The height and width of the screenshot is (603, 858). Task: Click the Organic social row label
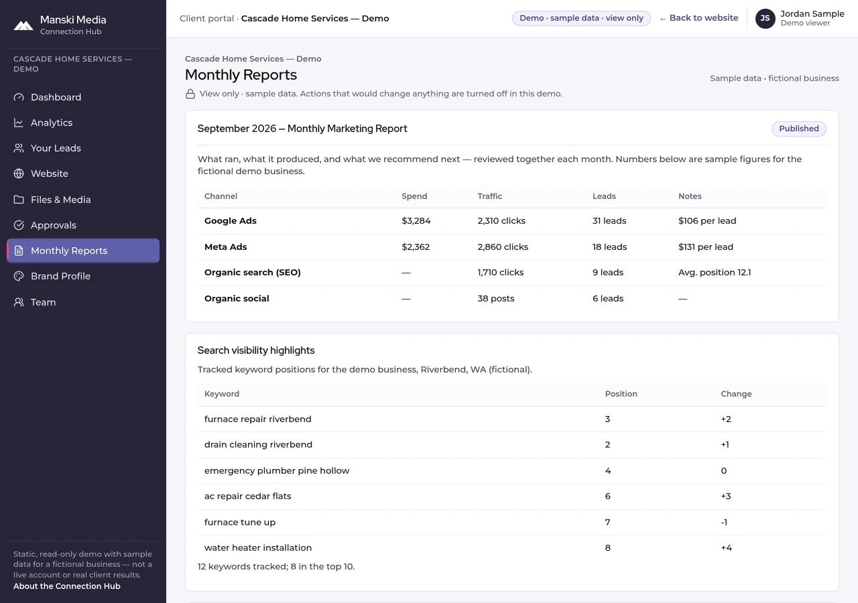237,298
